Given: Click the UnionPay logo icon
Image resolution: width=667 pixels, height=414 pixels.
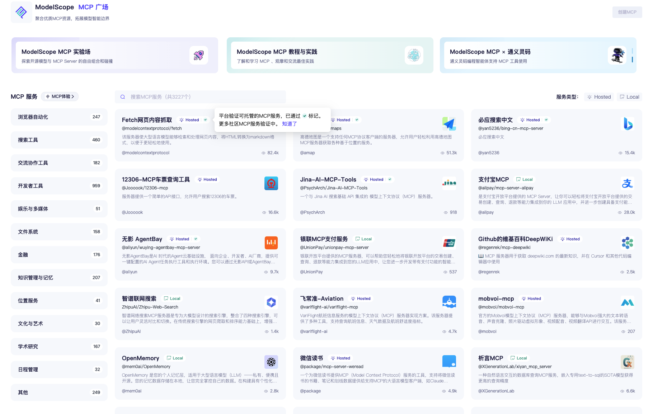Looking at the screenshot, I should click(x=449, y=243).
